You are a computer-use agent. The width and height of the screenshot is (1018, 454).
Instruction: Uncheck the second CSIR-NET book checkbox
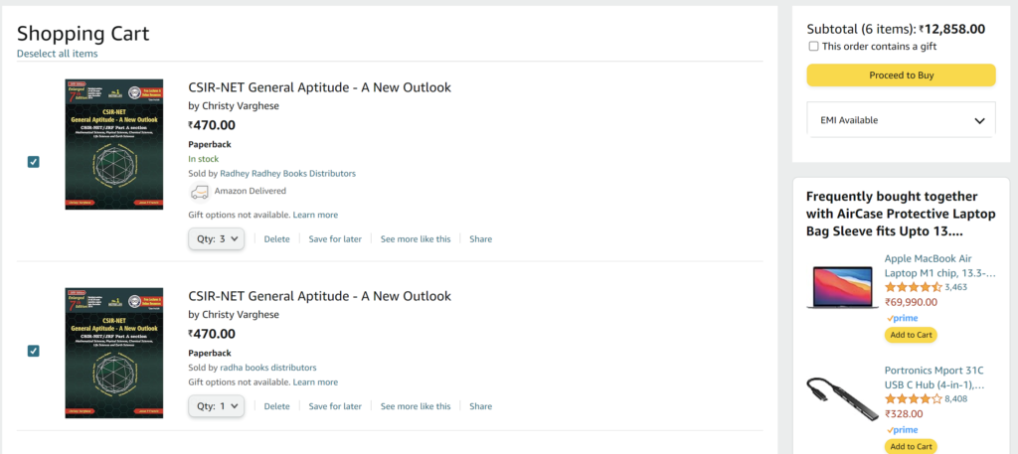(x=33, y=351)
